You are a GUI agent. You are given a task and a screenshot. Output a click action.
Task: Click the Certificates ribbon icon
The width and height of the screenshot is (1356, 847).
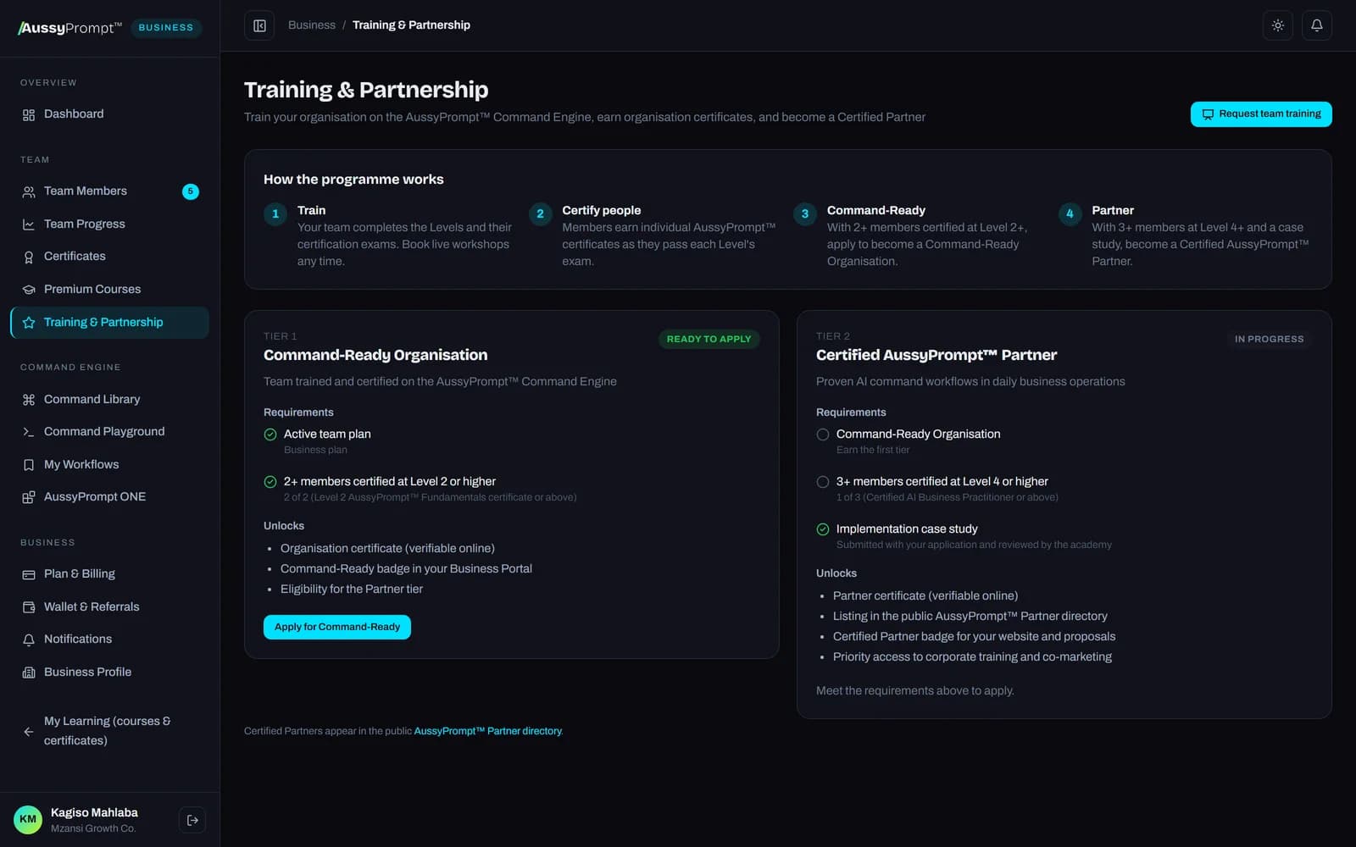point(29,257)
